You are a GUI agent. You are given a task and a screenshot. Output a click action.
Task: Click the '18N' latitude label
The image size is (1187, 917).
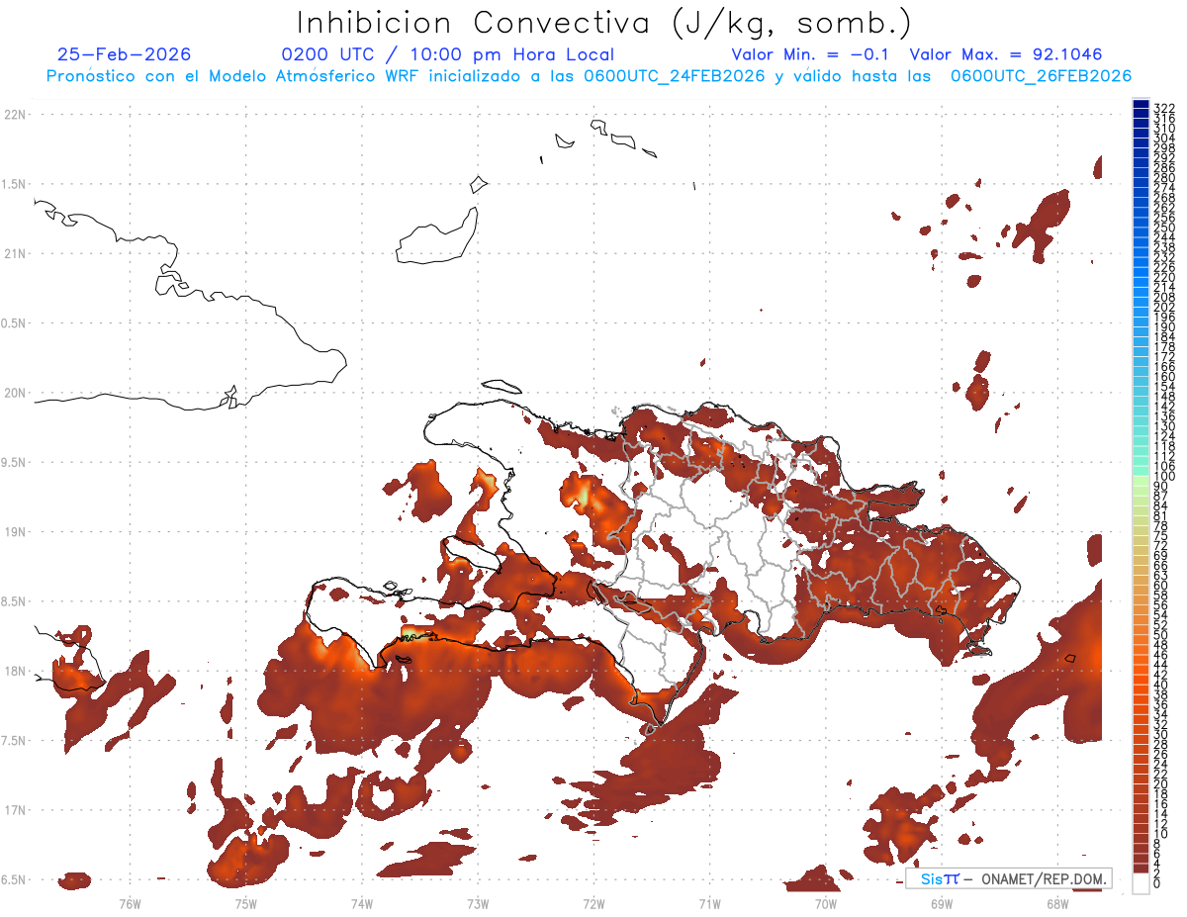(15, 671)
